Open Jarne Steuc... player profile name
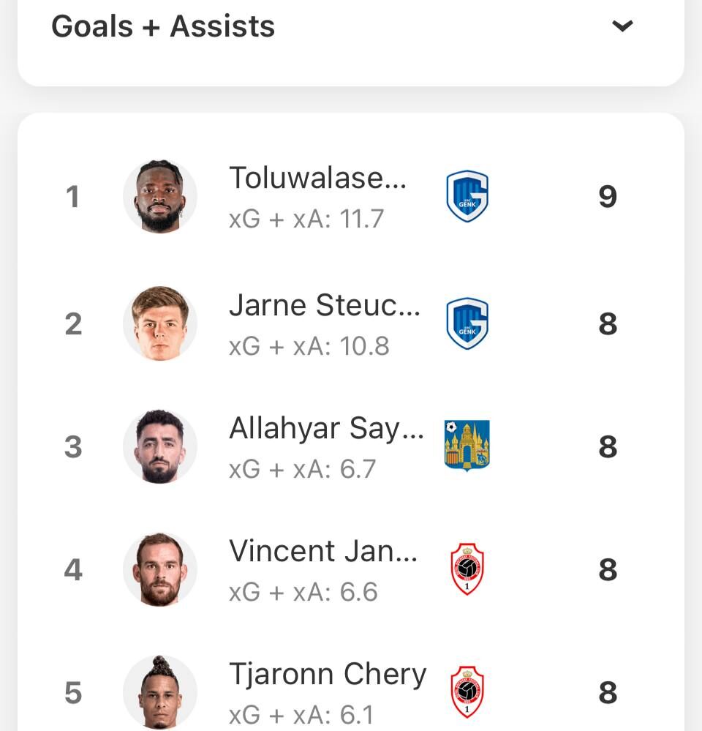The width and height of the screenshot is (702, 731). (325, 305)
